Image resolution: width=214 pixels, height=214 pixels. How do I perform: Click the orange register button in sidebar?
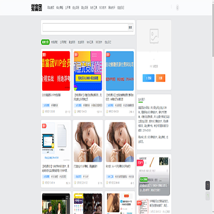pos(160,78)
